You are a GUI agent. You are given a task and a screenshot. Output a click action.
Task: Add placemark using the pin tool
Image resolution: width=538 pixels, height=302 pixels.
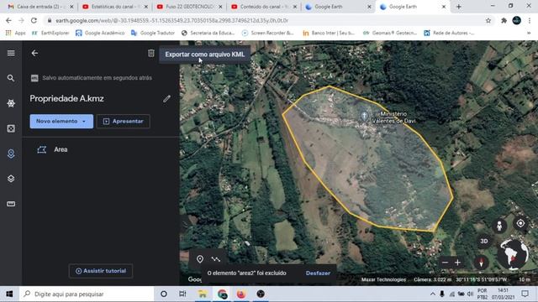[x=200, y=259]
